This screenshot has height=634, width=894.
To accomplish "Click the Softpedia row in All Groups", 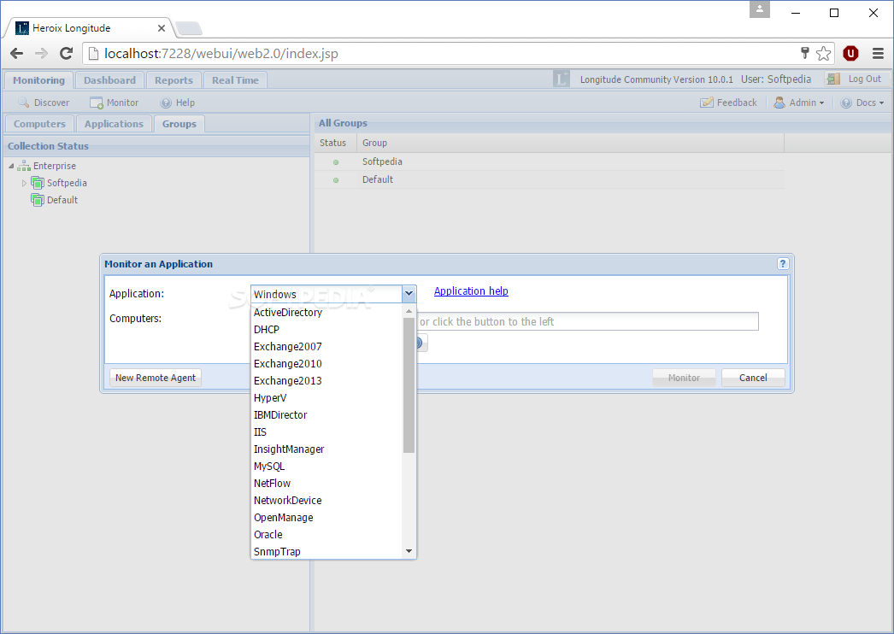I will 550,162.
